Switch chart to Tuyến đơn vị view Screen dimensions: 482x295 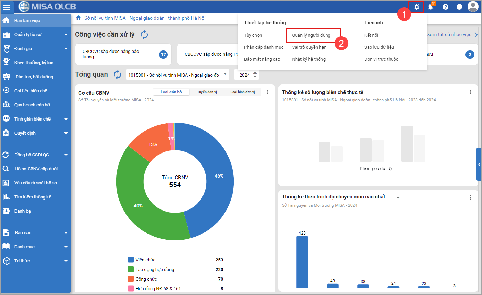click(x=207, y=92)
